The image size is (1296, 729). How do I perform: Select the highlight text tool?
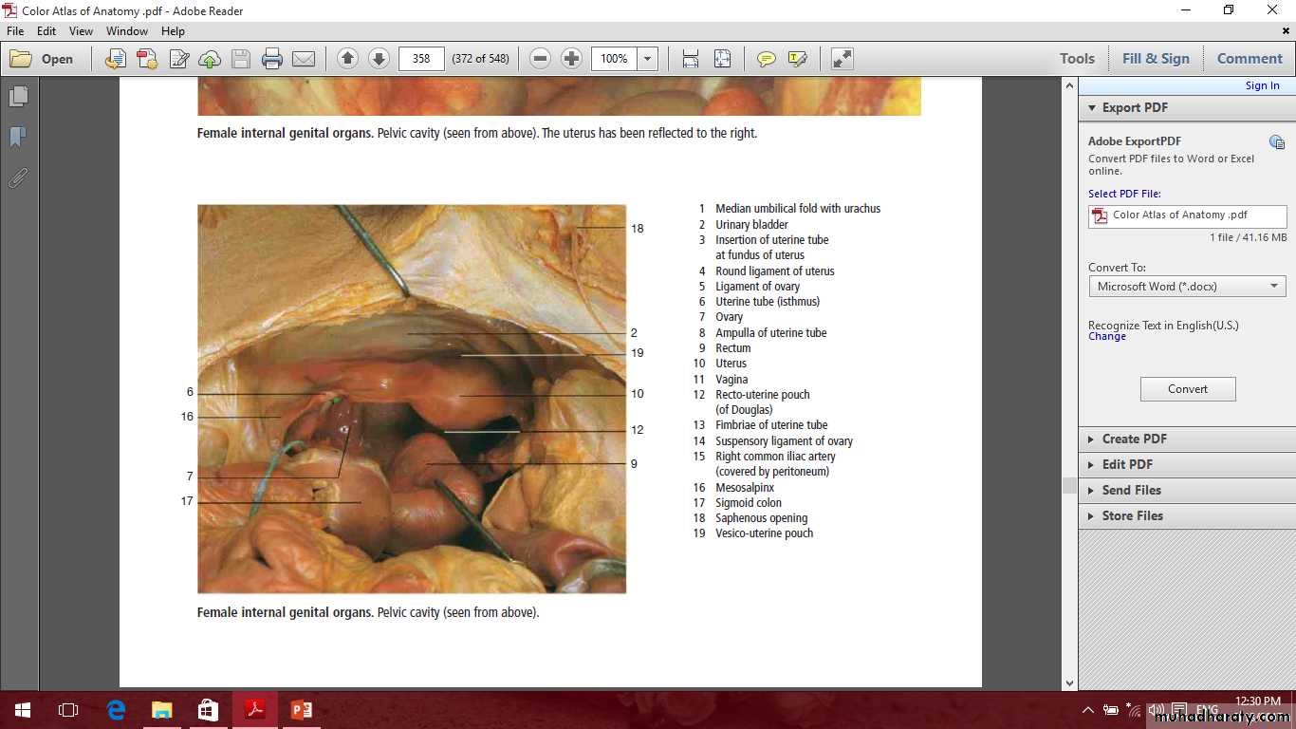[x=797, y=59]
